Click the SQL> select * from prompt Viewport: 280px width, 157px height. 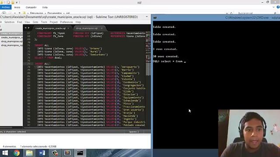click(169, 61)
